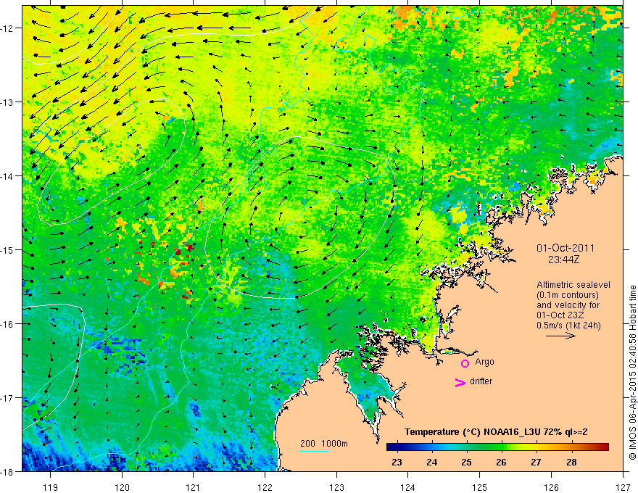
Task: Click latitude axis label '-18'
Action: tap(7, 471)
